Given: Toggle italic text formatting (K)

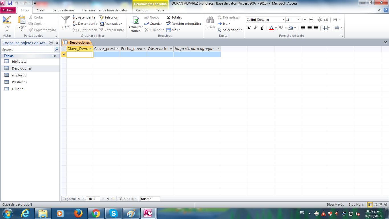Looking at the screenshot, I should [x=256, y=28].
